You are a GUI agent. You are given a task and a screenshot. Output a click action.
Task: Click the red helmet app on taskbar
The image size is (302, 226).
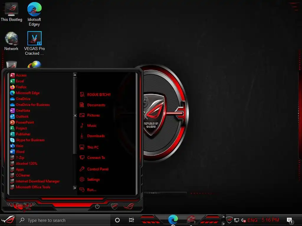[x=191, y=220]
